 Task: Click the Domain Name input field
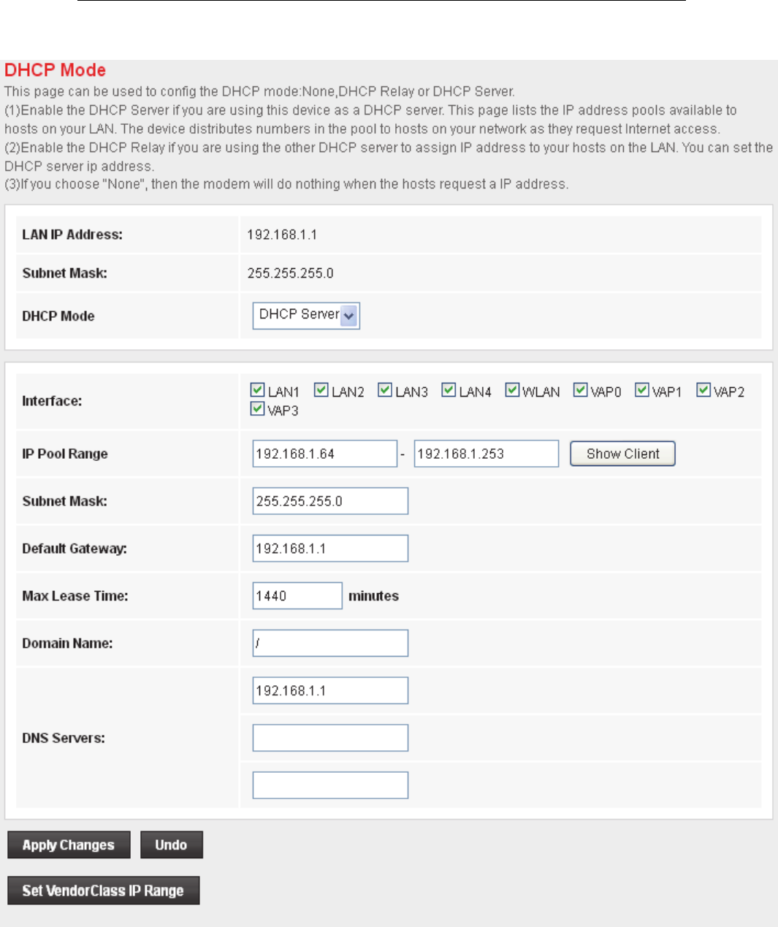click(x=330, y=644)
